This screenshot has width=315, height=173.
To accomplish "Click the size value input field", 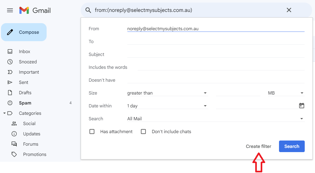I will point(238,93).
